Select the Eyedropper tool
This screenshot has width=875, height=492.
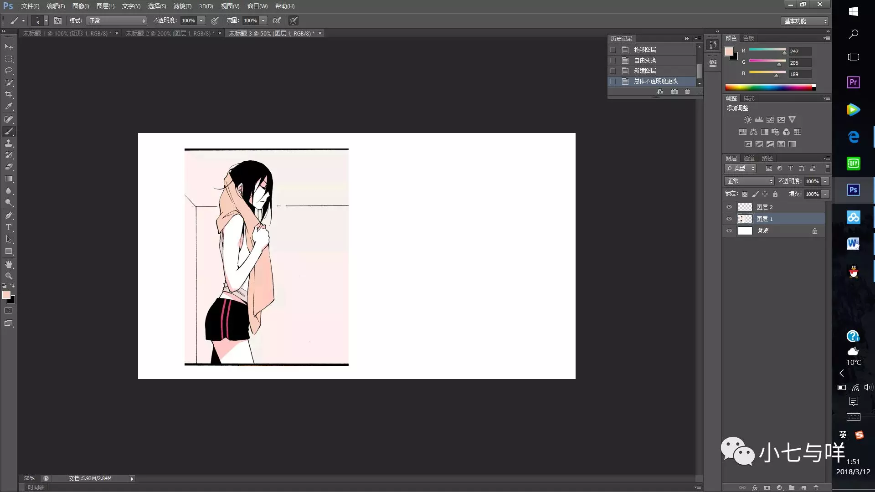[x=9, y=107]
